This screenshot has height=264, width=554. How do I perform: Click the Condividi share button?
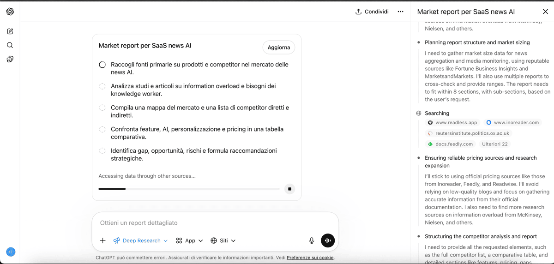(x=372, y=12)
